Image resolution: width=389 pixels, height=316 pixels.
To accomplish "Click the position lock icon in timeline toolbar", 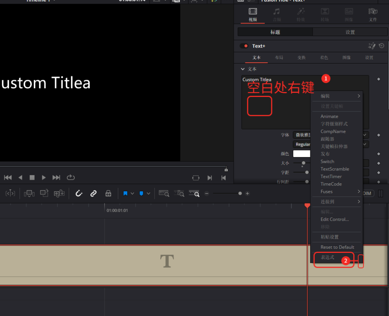I will click(108, 194).
